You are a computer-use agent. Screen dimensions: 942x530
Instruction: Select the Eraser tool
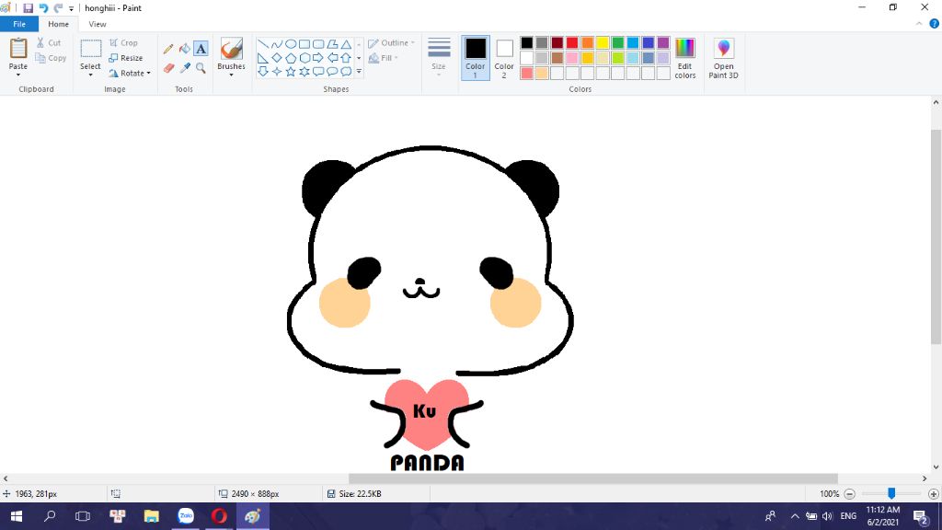point(168,68)
